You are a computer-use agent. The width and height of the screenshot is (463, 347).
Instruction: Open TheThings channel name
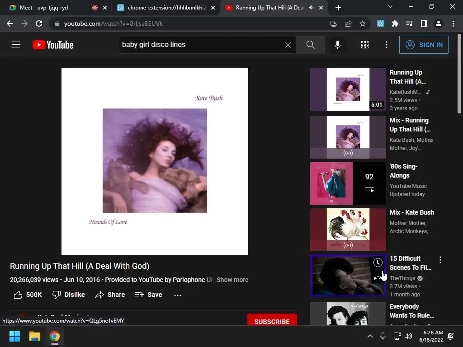402,278
